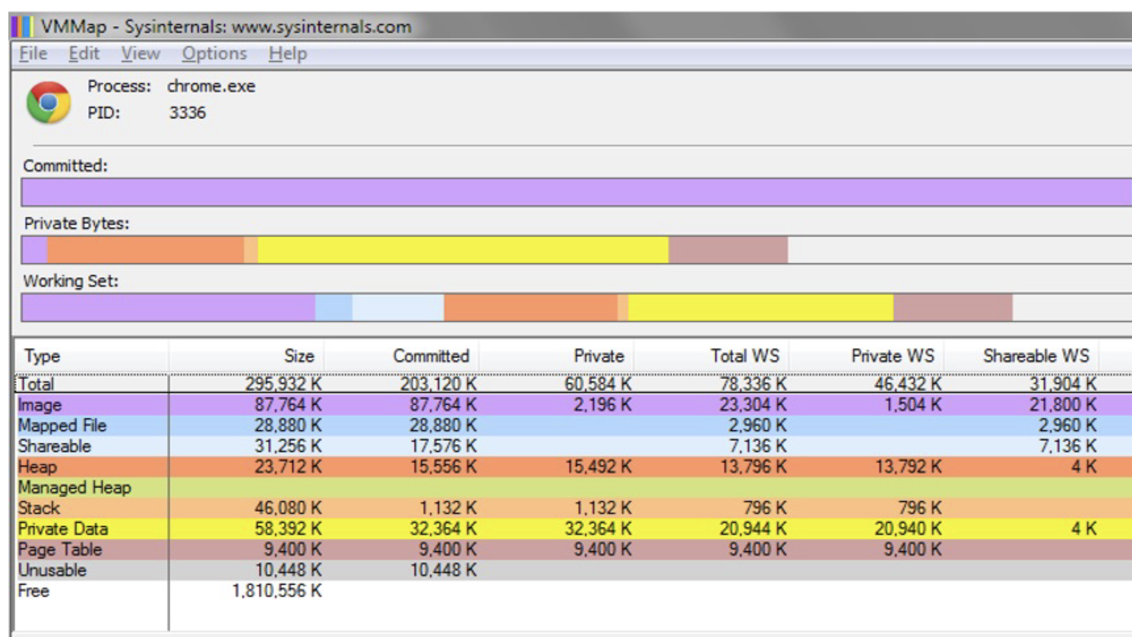1132x637 pixels.
Task: Select the Unusable row
Action: tap(573, 570)
